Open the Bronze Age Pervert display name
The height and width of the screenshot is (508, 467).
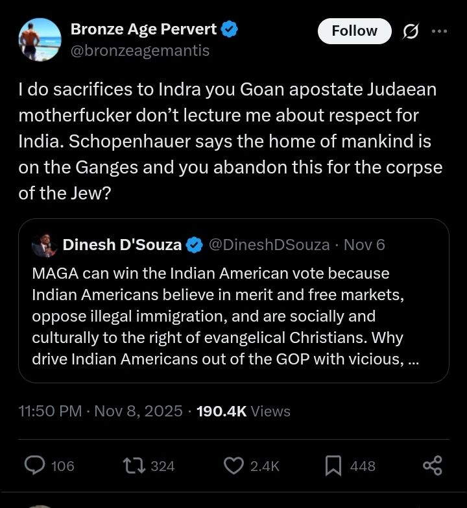[143, 29]
